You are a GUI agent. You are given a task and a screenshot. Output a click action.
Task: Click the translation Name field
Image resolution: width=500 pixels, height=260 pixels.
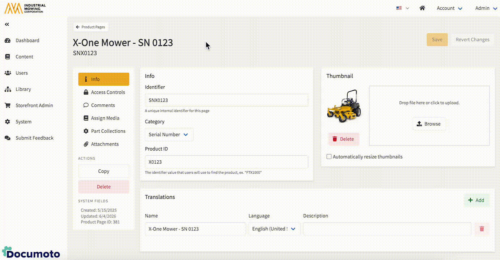195,229
